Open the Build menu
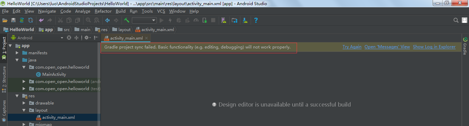This screenshot has height=126, width=469. [x=121, y=11]
